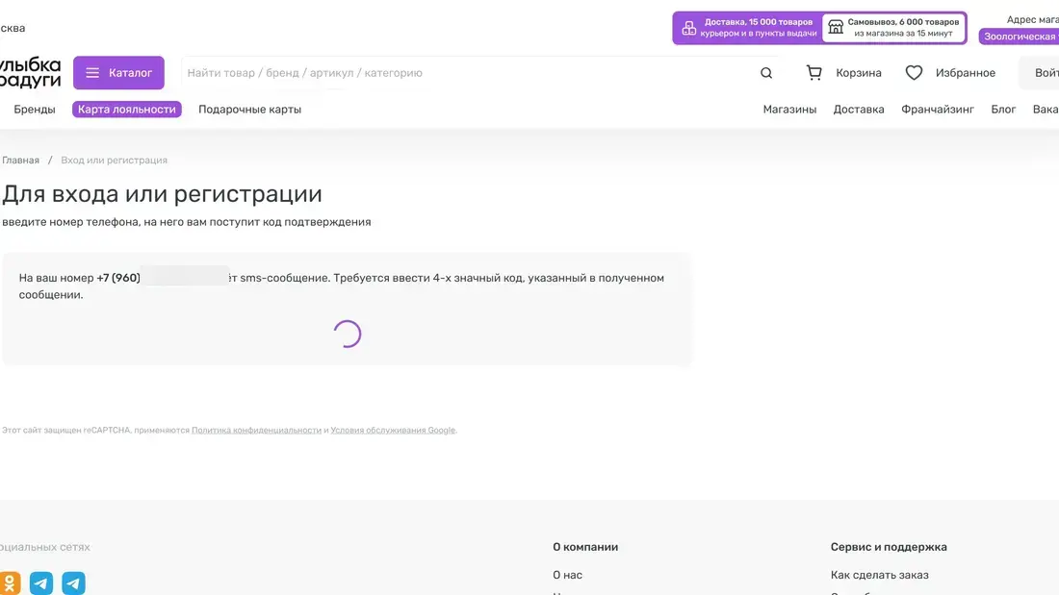The image size is (1059, 595).
Task: Click the search magnifier icon
Action: 765,72
